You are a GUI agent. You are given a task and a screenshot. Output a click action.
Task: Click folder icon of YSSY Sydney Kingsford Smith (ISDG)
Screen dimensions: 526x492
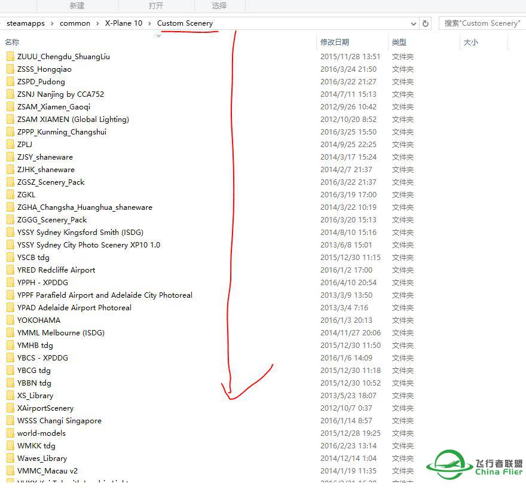click(10, 232)
